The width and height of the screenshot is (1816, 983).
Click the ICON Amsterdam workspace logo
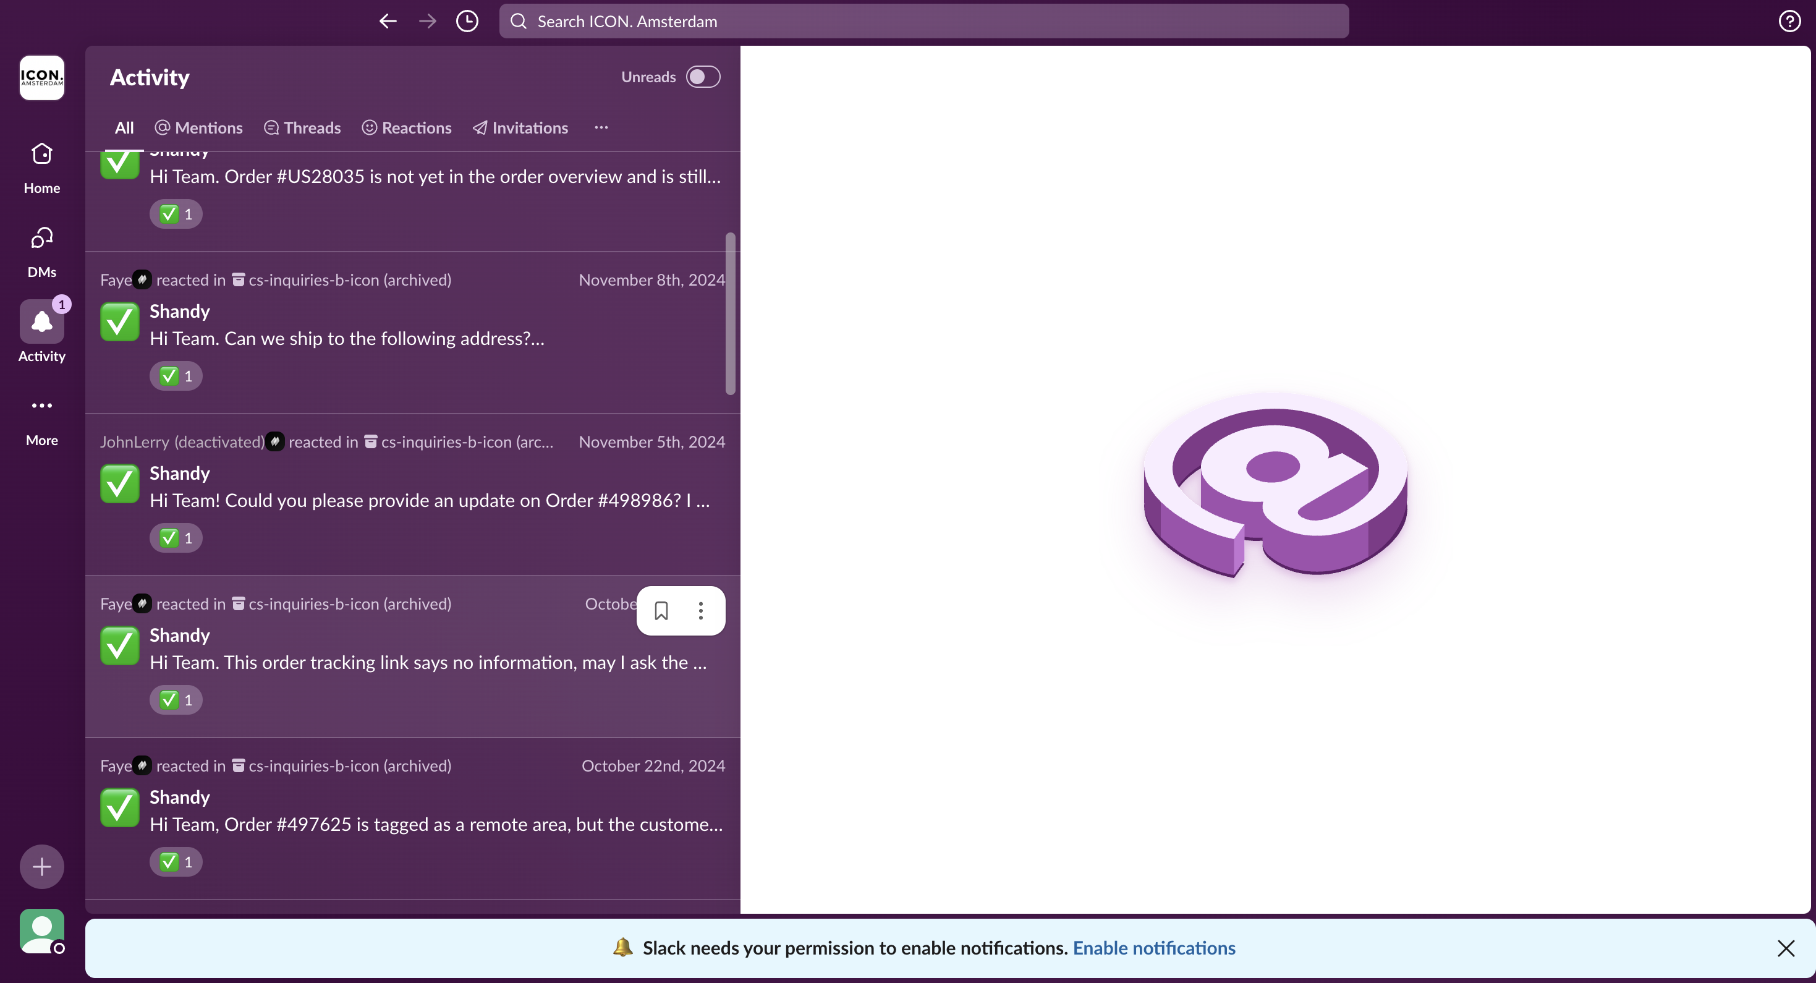pos(41,77)
